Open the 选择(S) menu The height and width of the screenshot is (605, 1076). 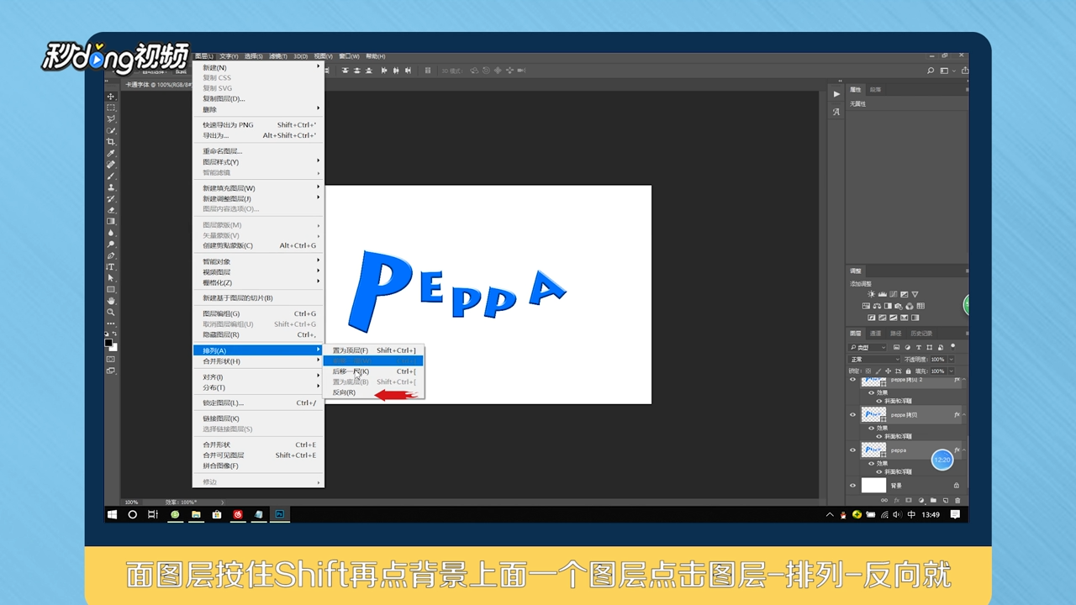253,56
